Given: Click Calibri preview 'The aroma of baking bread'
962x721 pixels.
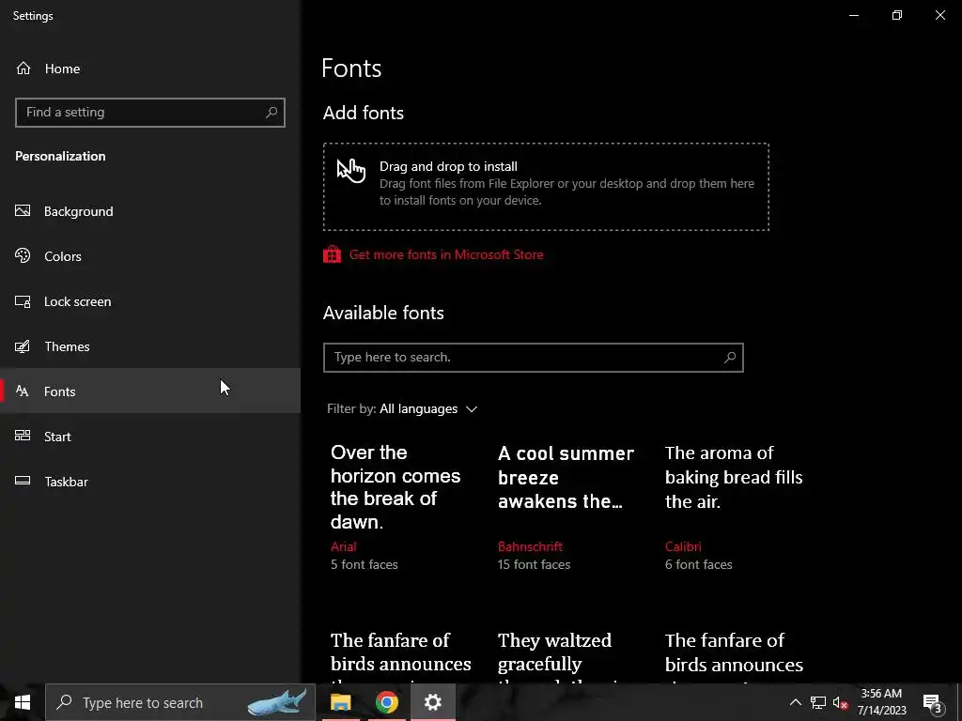Looking at the screenshot, I should [734, 477].
